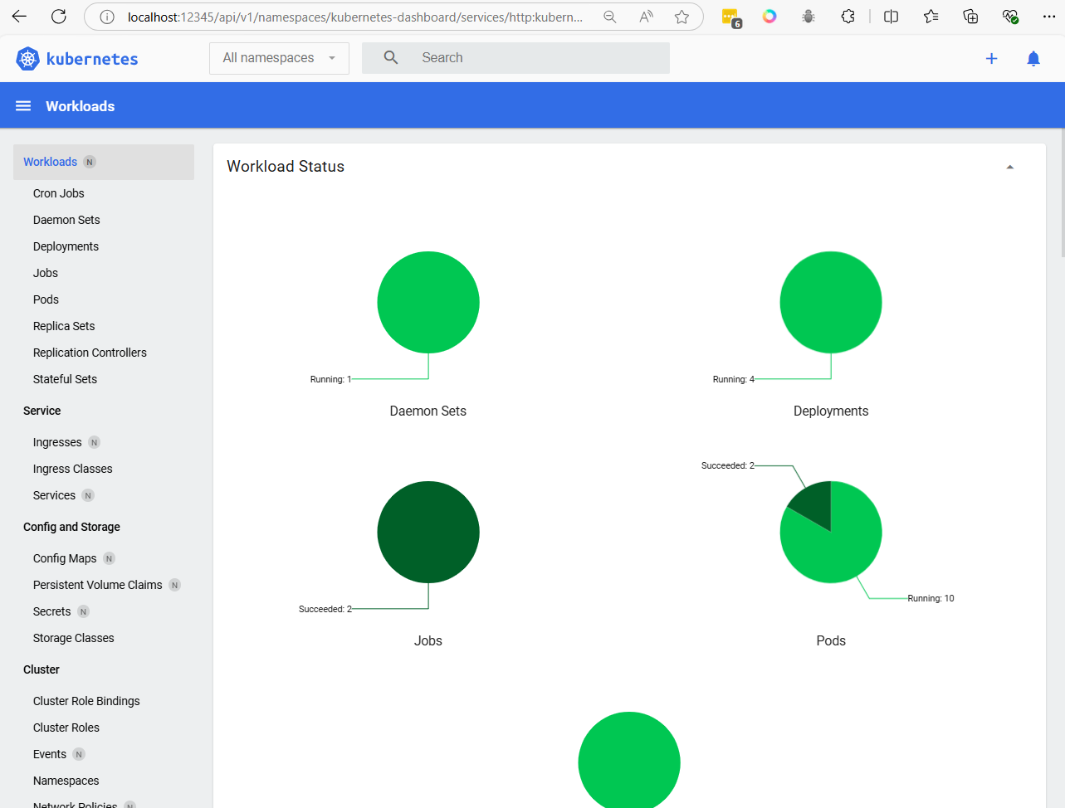Open Pods in the sidebar
The image size is (1065, 808).
[x=46, y=299]
